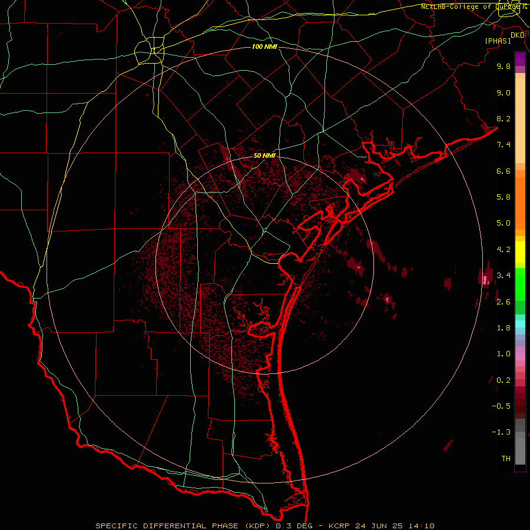Pick the pink segment of the color bar

tap(520, 357)
